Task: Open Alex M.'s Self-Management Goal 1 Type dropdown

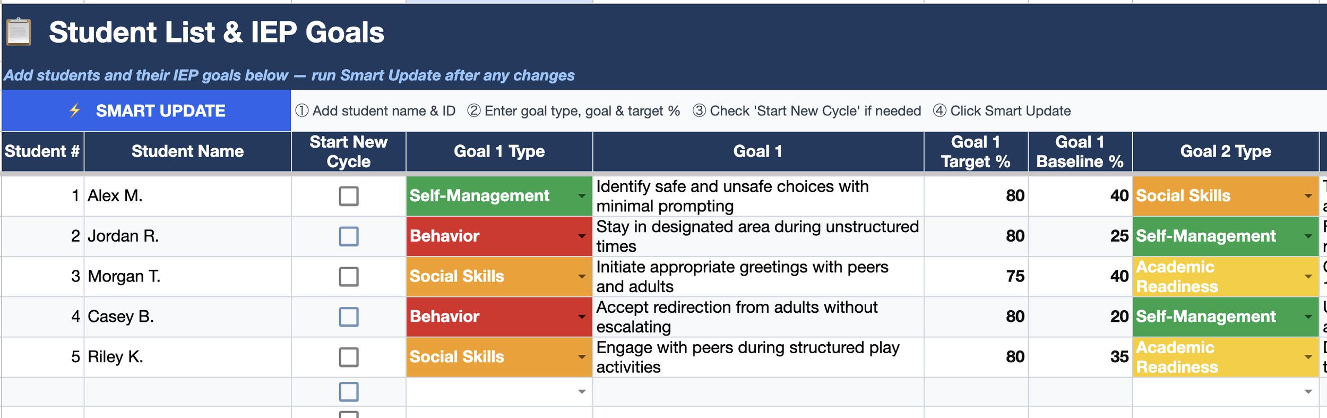Action: point(582,196)
